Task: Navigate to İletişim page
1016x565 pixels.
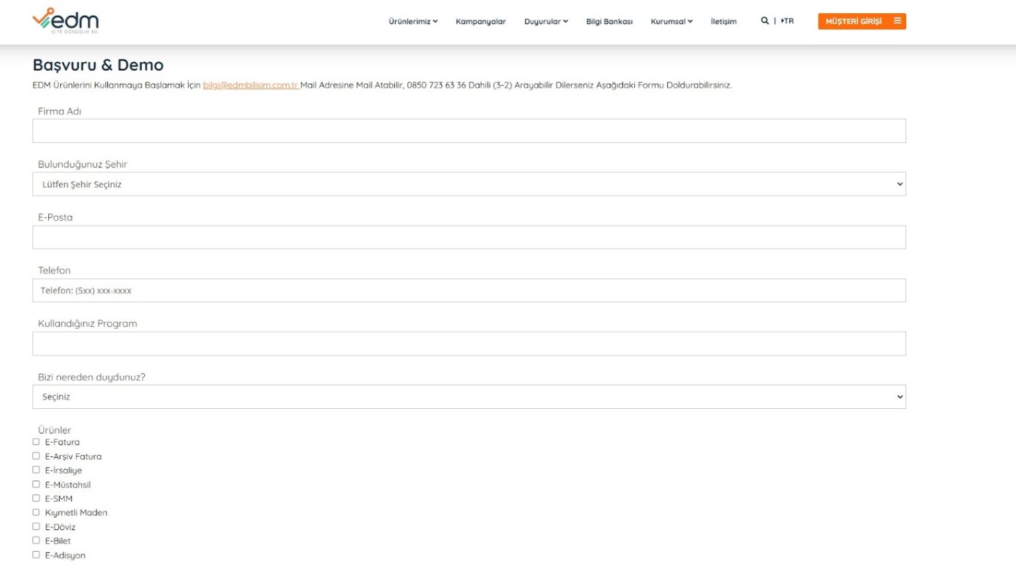Action: click(x=723, y=22)
